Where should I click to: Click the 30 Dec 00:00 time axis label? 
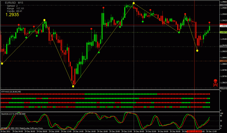139,132
